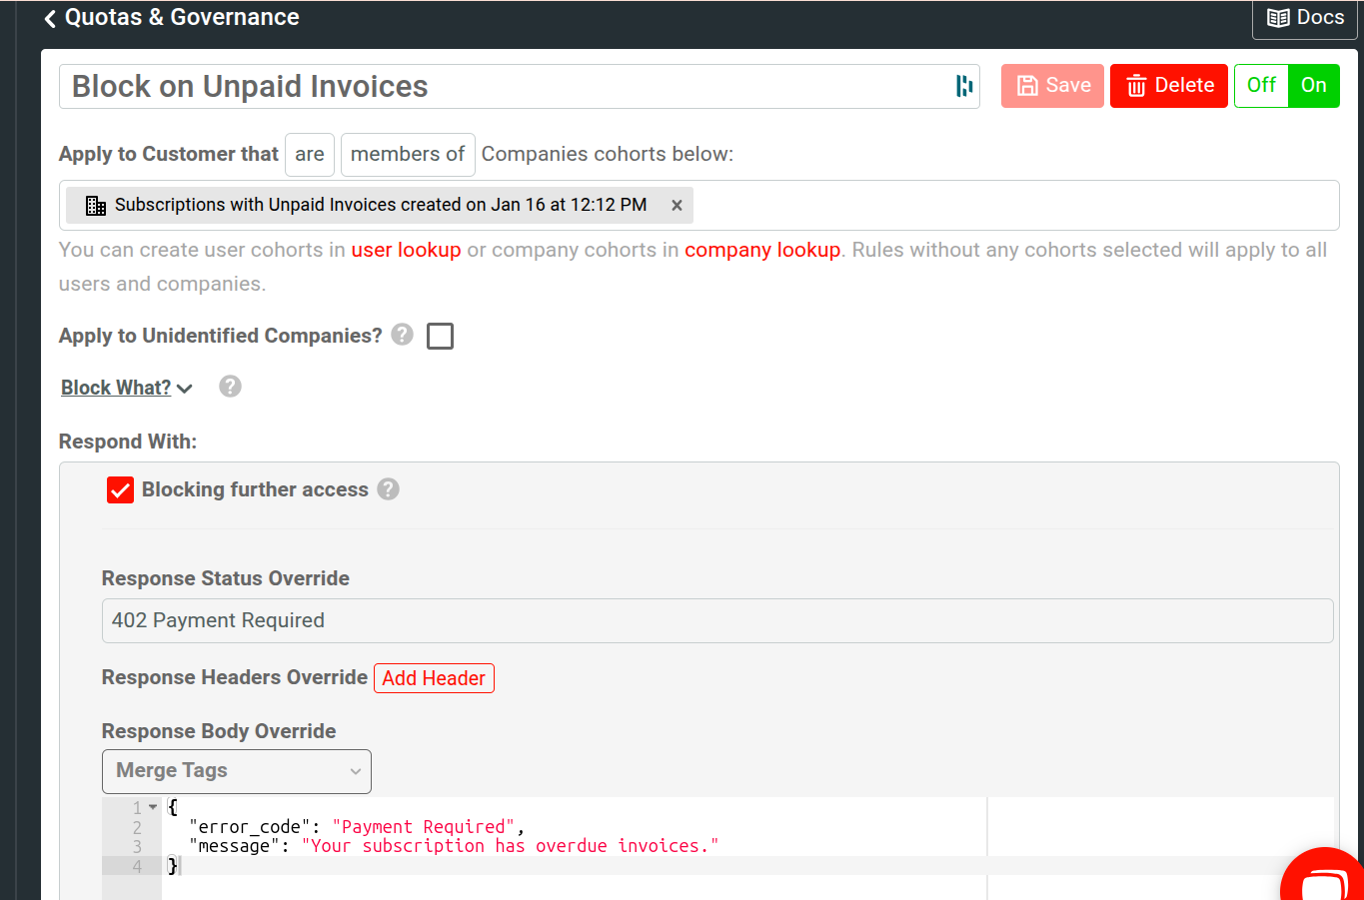This screenshot has width=1364, height=900.
Task: Open help tooltip next to Unidentified Companies
Action: [x=402, y=336]
